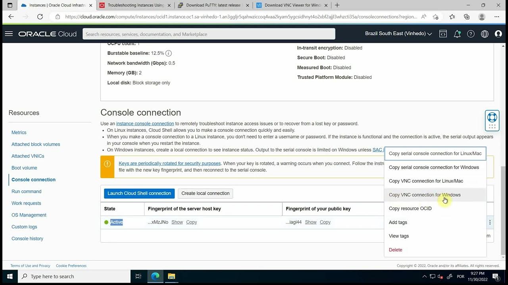Click Create local connection button
508x285 pixels.
tap(205, 193)
